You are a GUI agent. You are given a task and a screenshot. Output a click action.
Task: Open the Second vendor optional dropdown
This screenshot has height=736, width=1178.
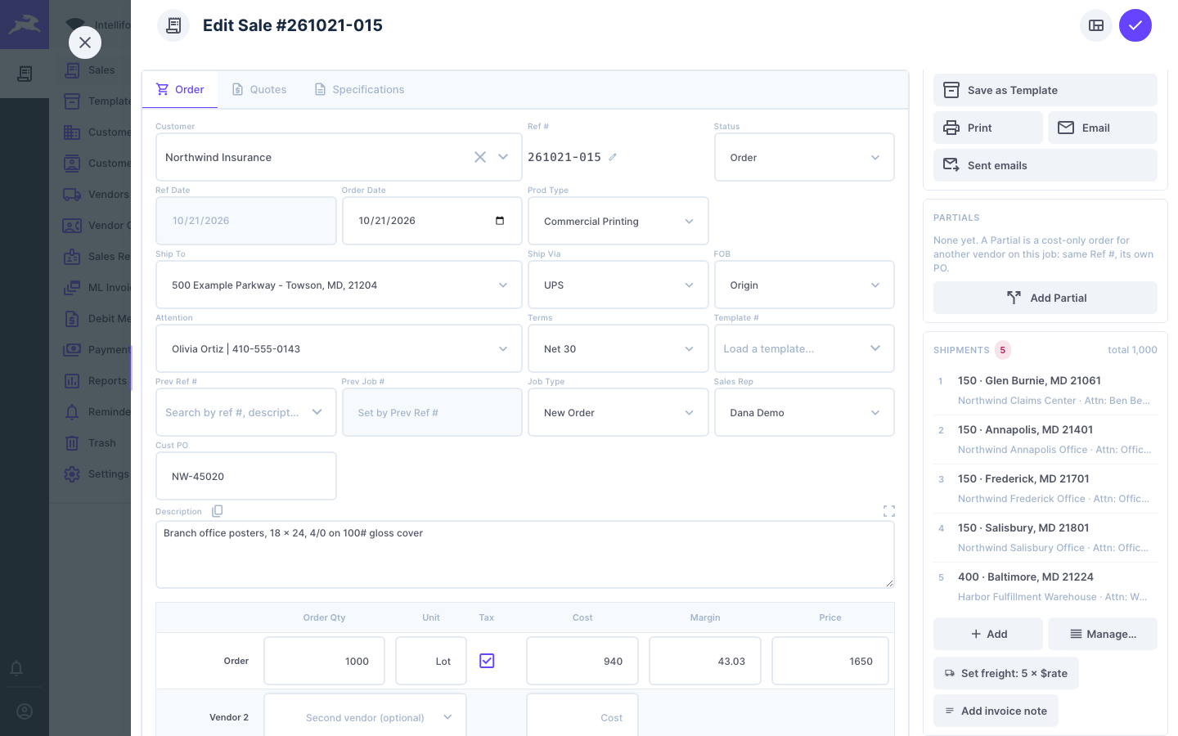365,717
